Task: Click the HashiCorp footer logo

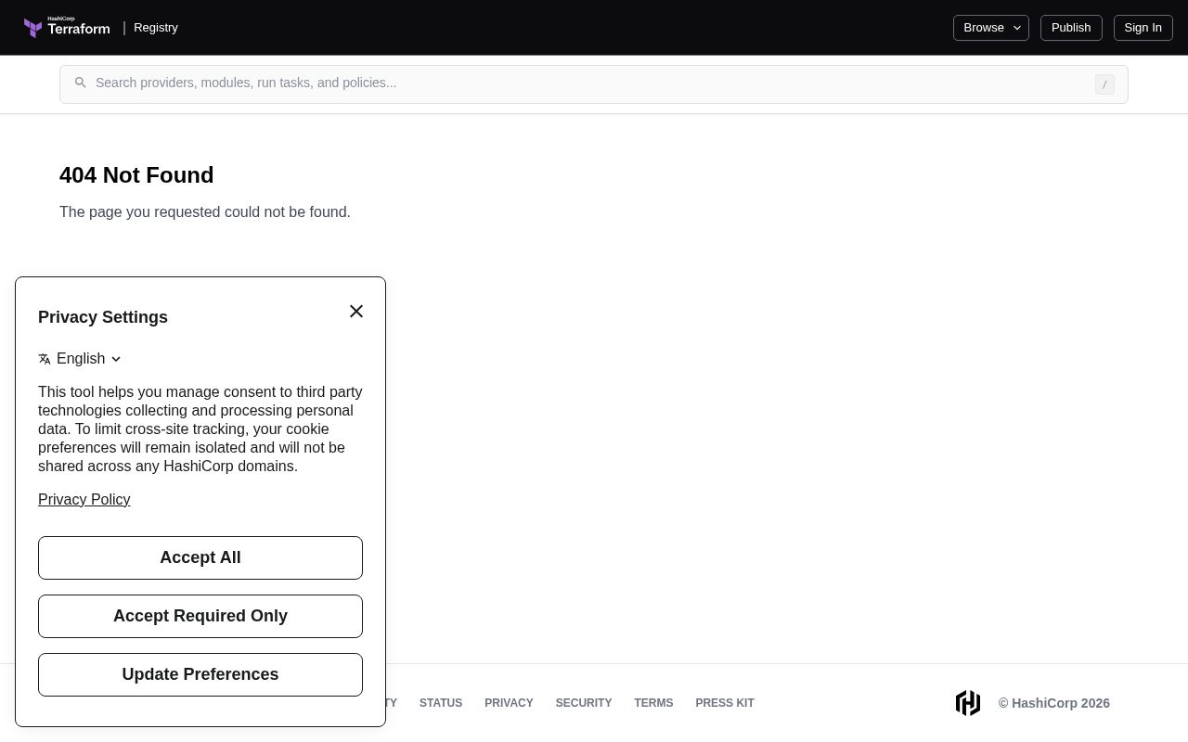Action: tap(968, 703)
